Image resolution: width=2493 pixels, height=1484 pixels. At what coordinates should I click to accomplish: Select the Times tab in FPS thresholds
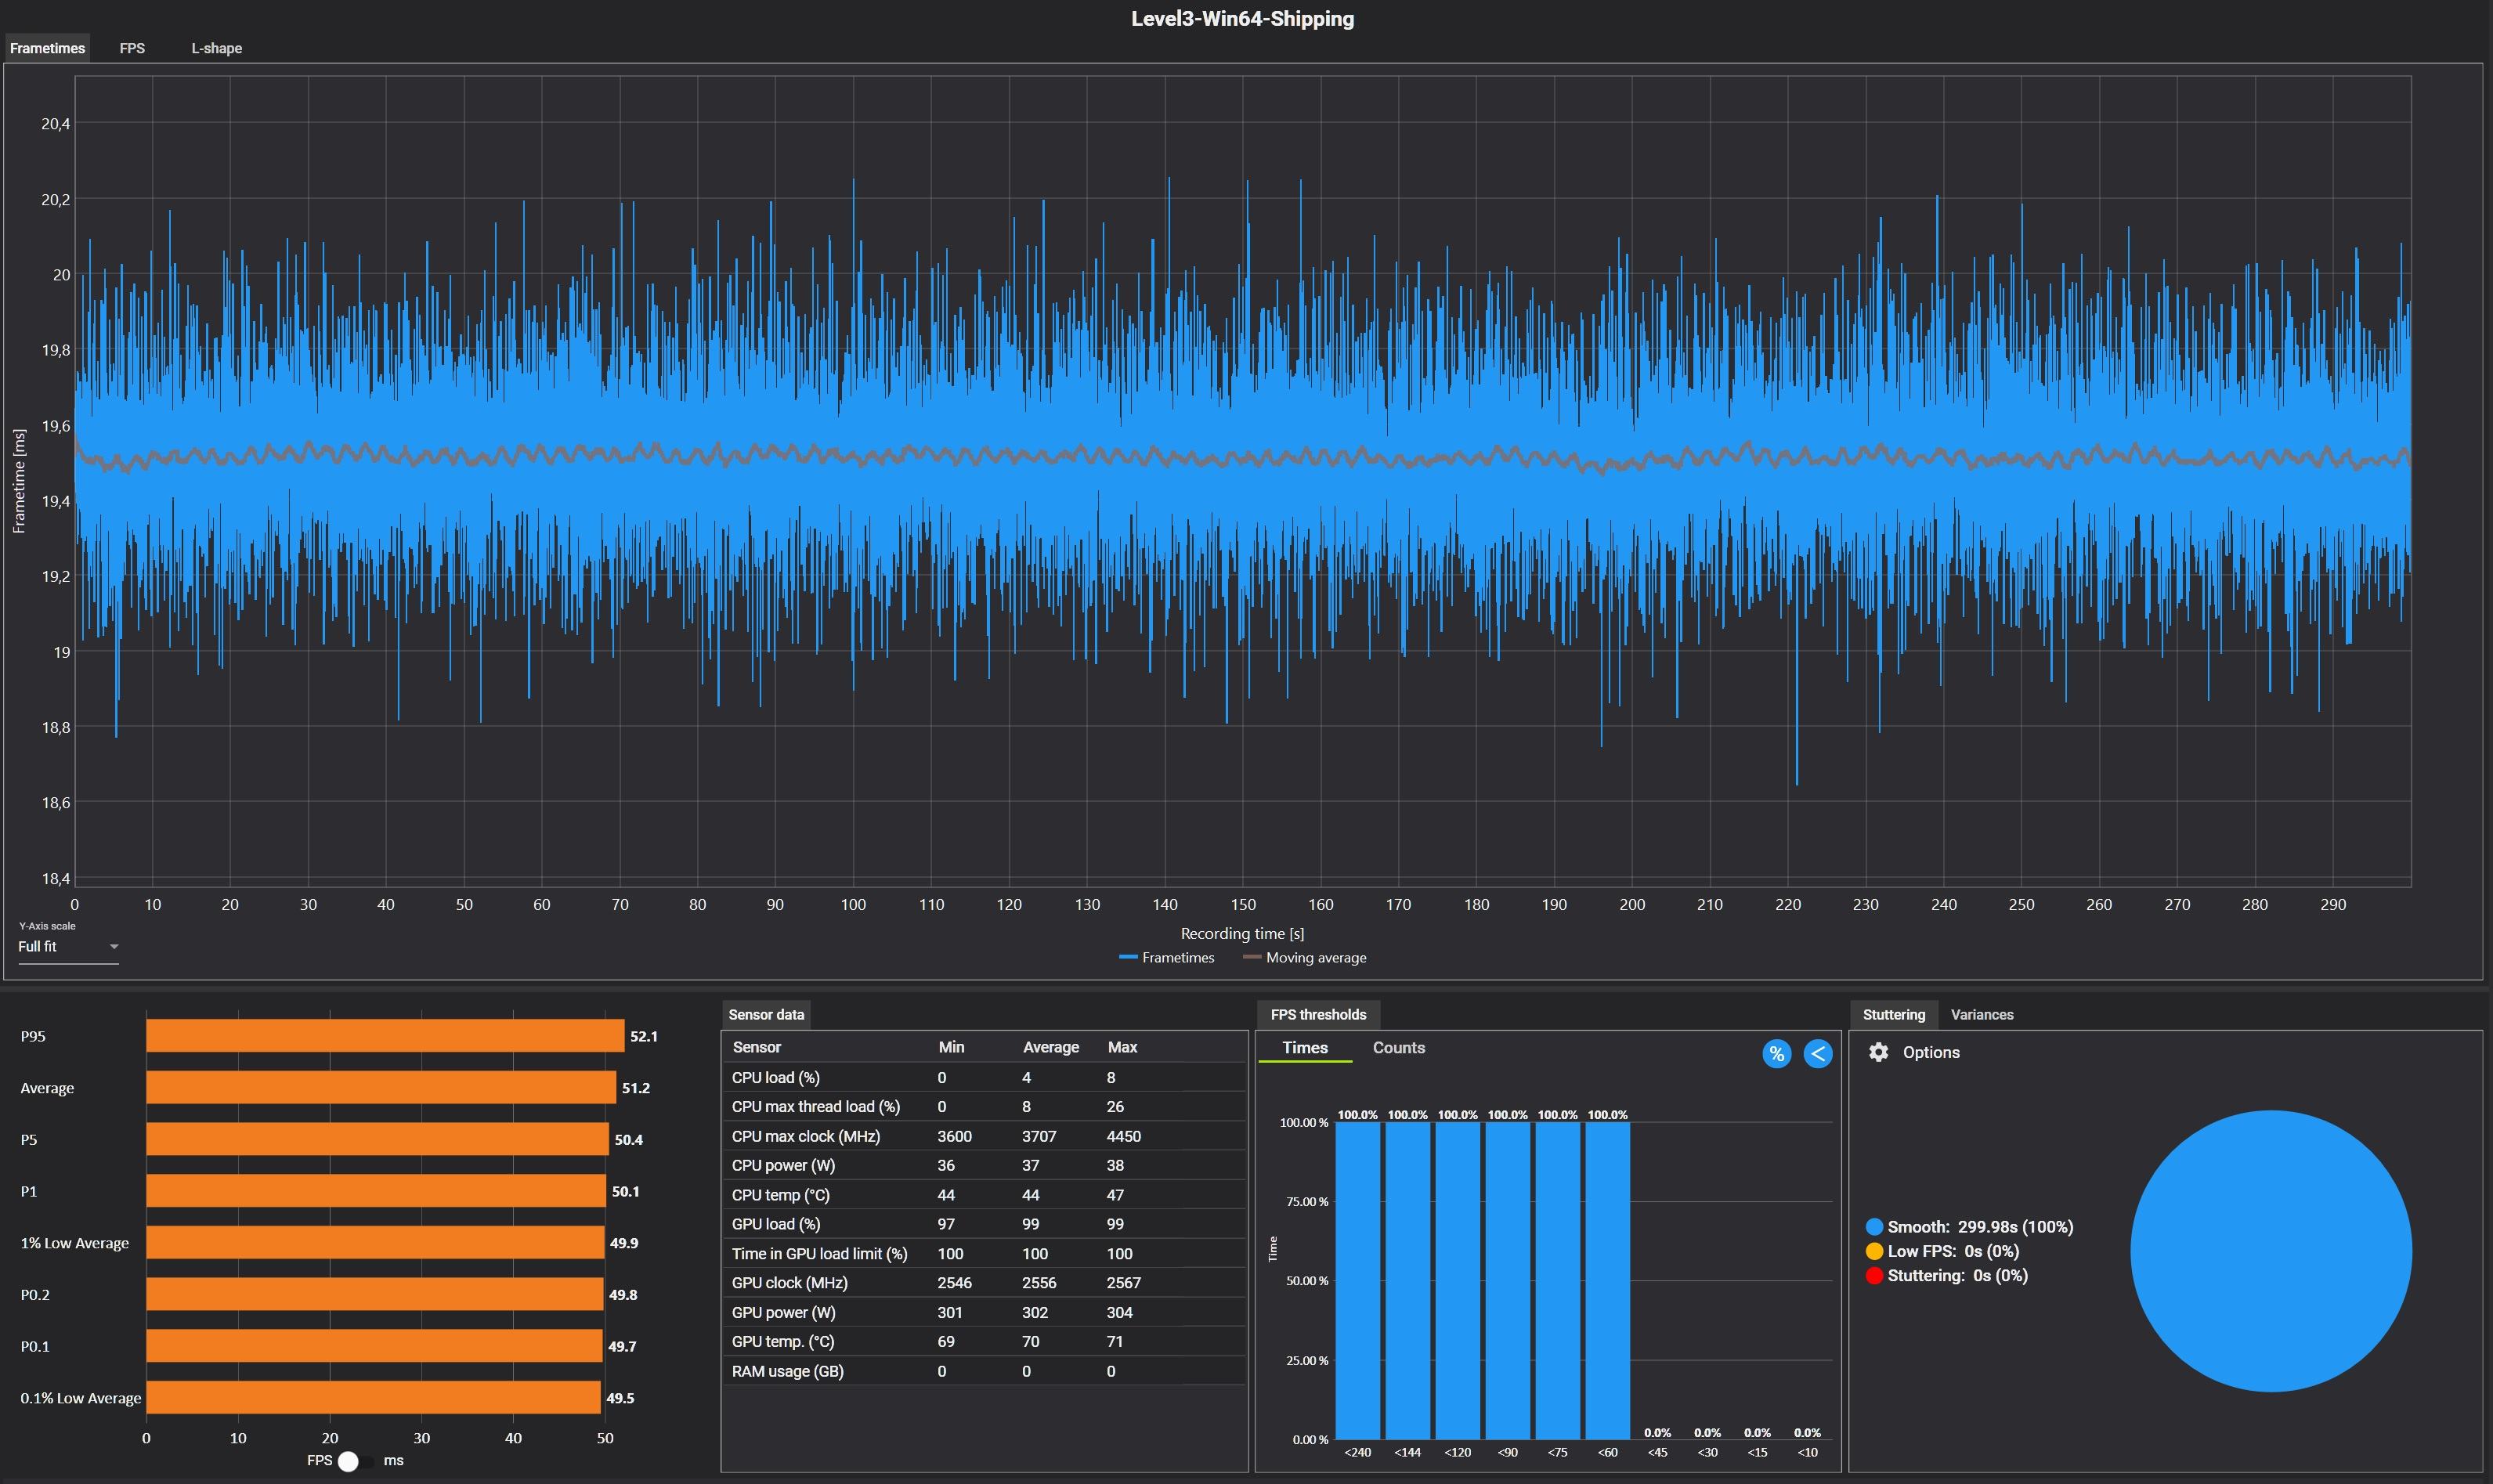[1304, 1048]
